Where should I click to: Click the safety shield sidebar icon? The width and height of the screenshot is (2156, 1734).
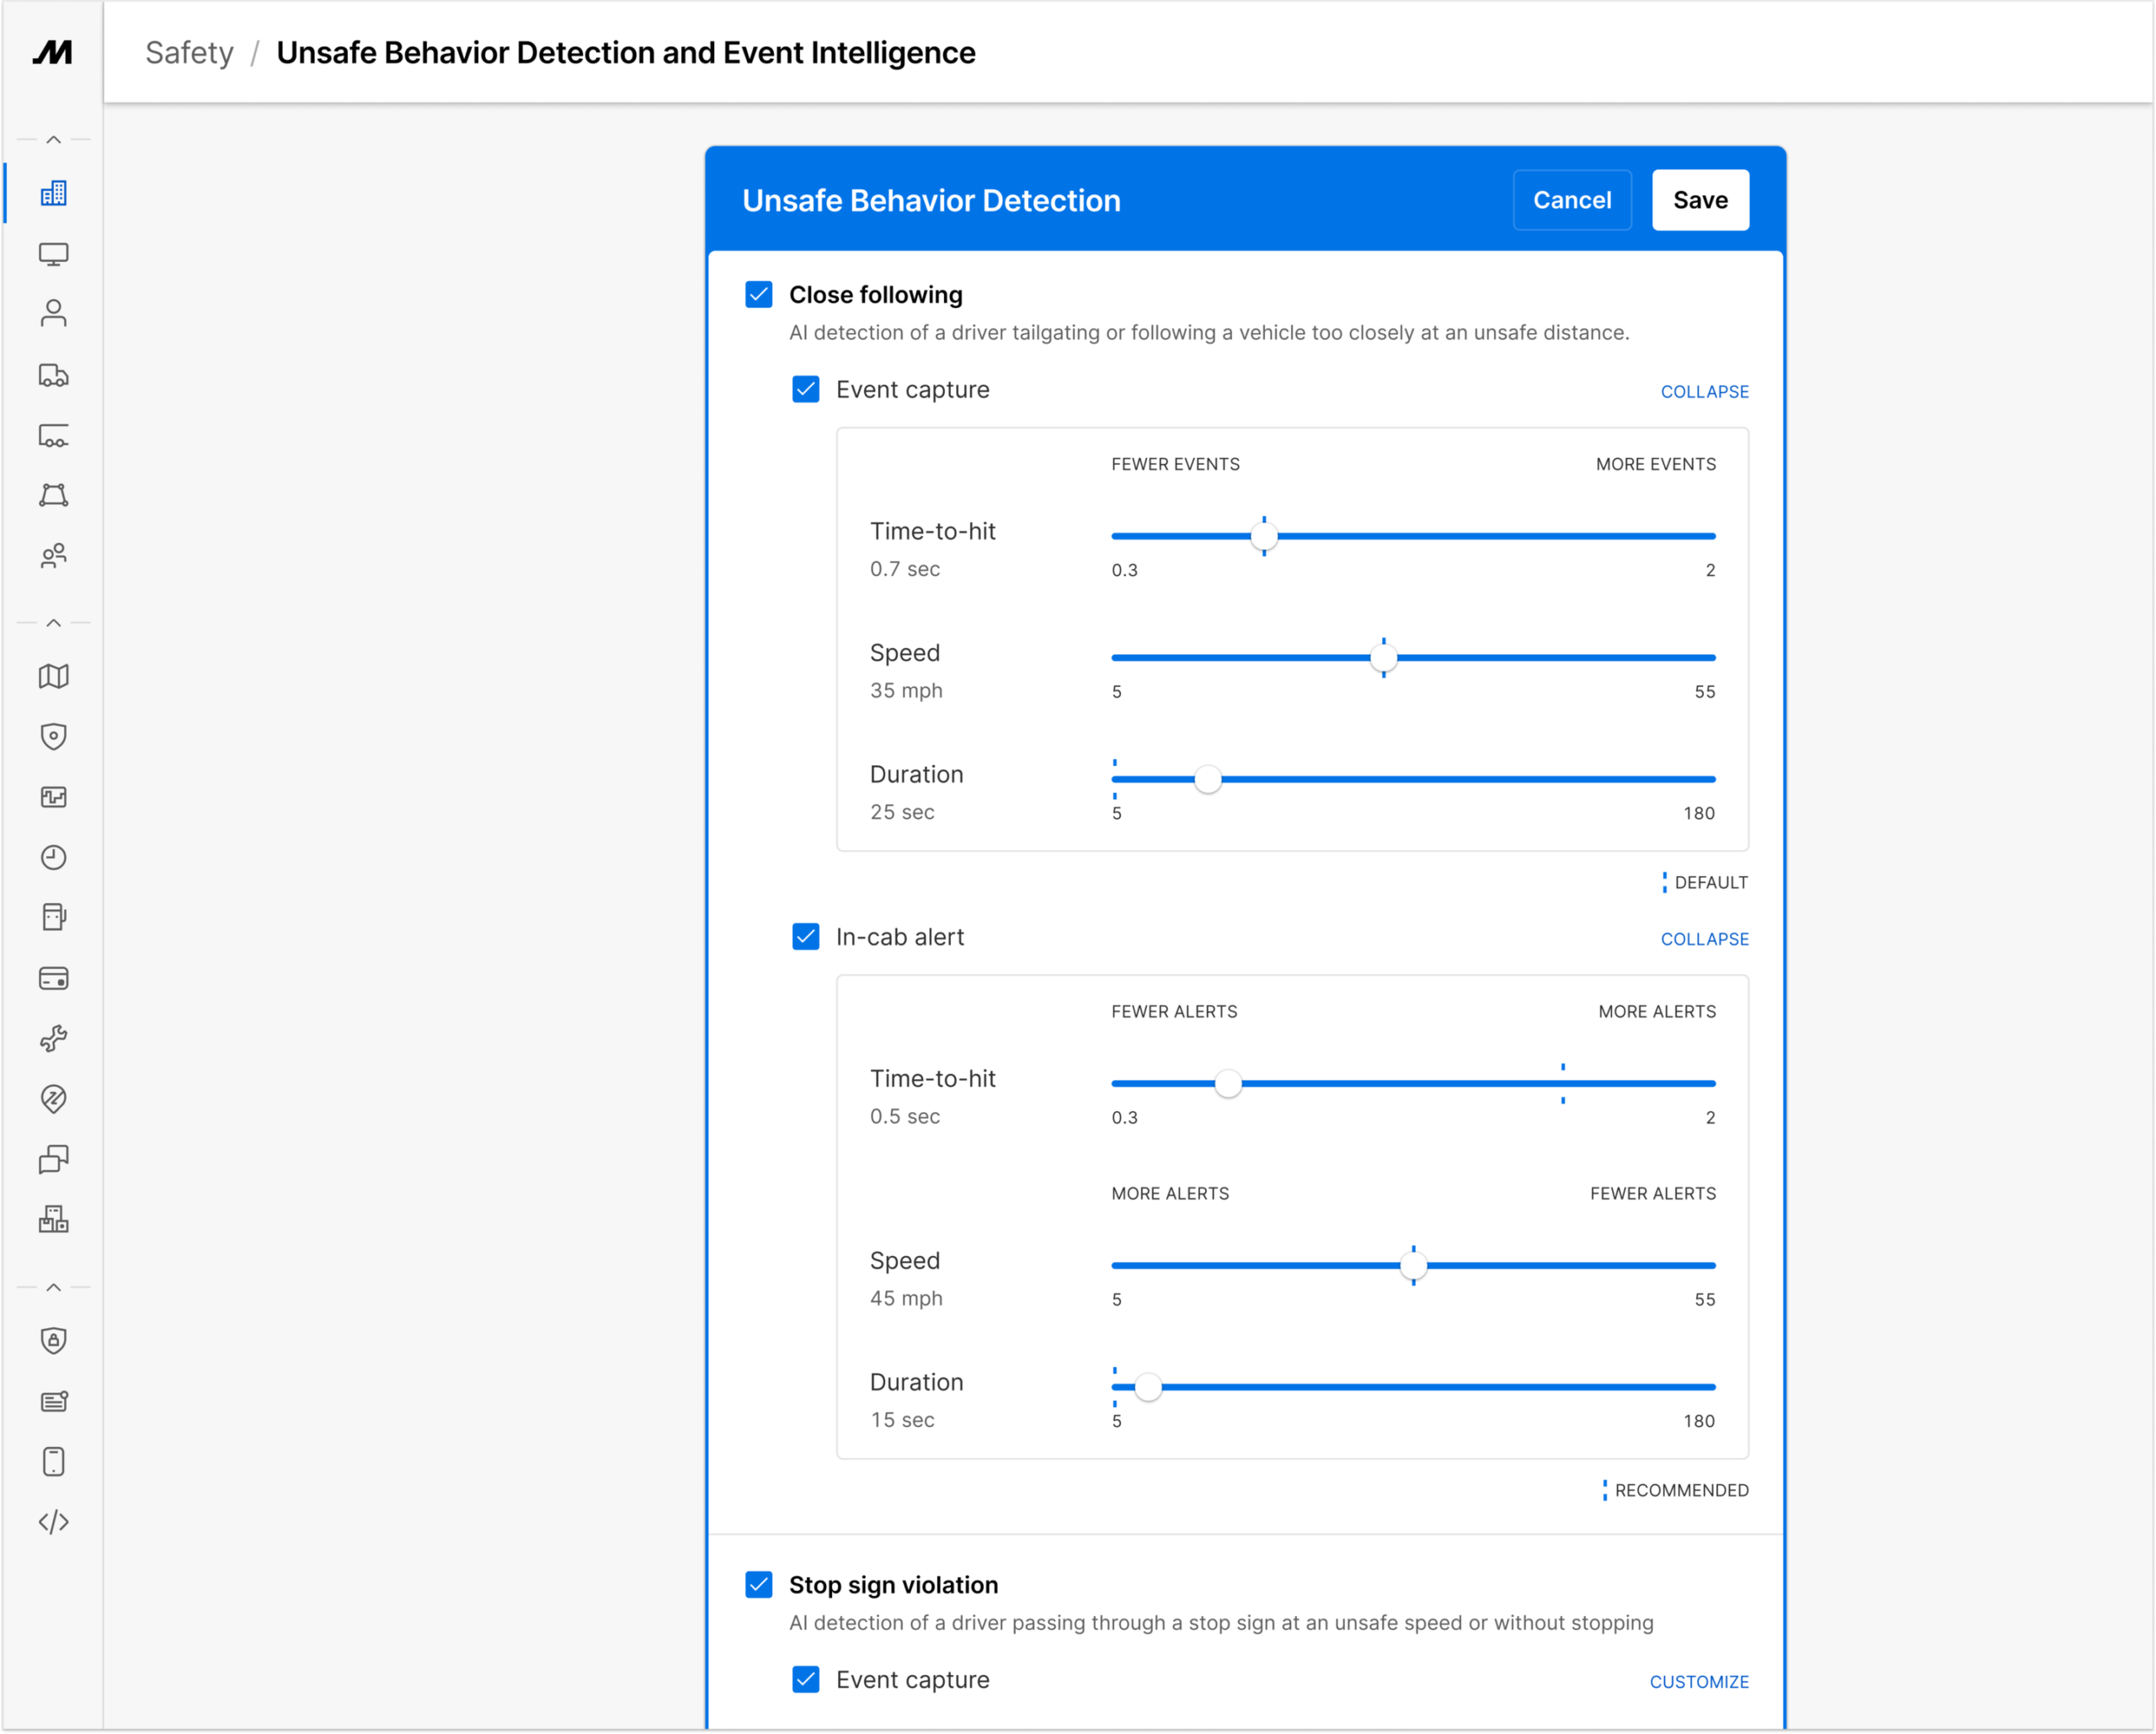click(x=53, y=737)
